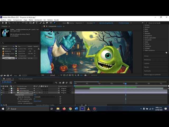Viewport: 169px width, 127px height.
Task: Open the Carácter panel
Action: point(147,63)
